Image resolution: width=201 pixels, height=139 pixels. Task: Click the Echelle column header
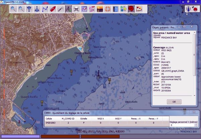(84, 119)
